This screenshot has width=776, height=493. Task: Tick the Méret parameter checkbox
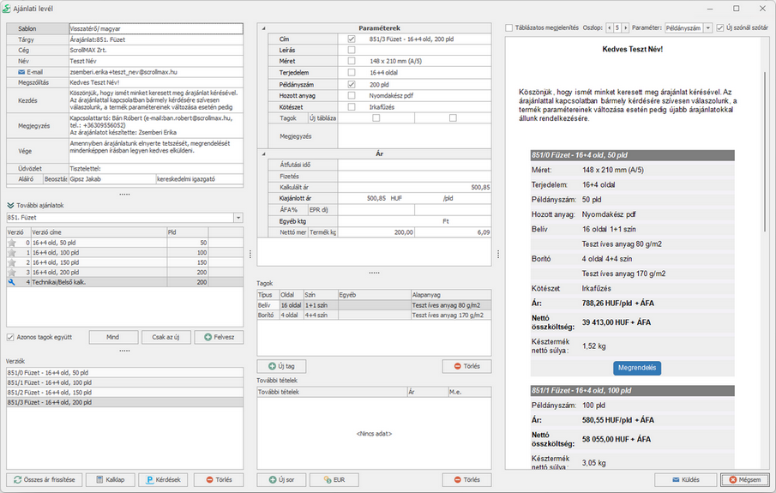(352, 62)
